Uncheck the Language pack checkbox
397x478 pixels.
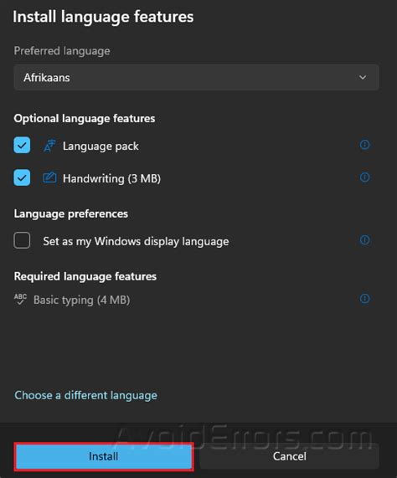[x=22, y=145]
